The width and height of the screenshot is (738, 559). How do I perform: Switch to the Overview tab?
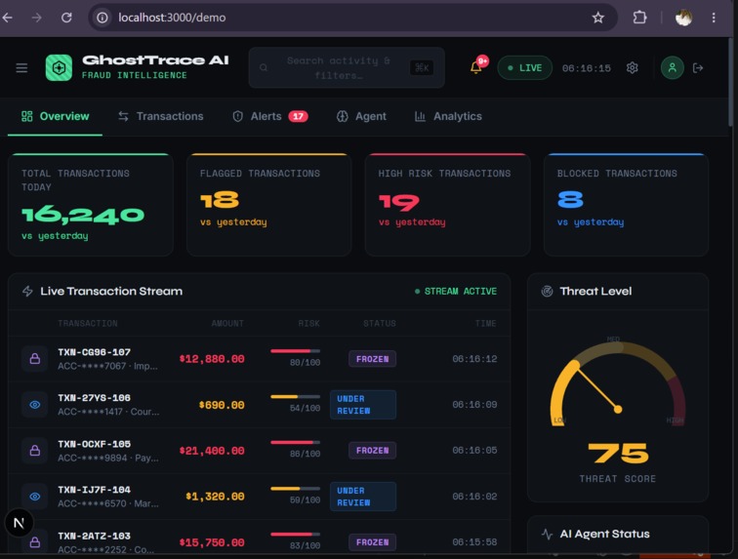pos(55,116)
